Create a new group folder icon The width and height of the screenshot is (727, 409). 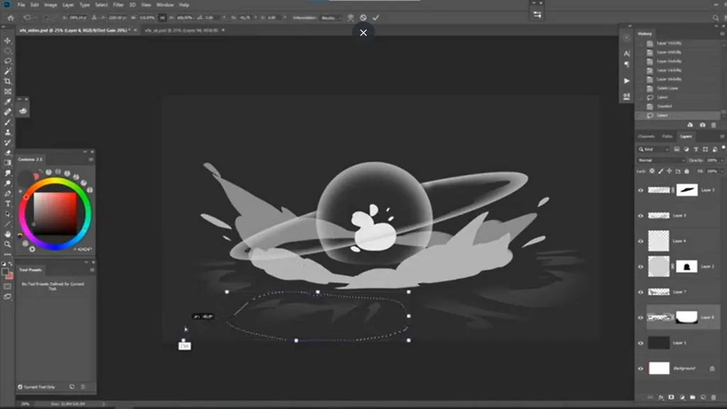[692, 398]
